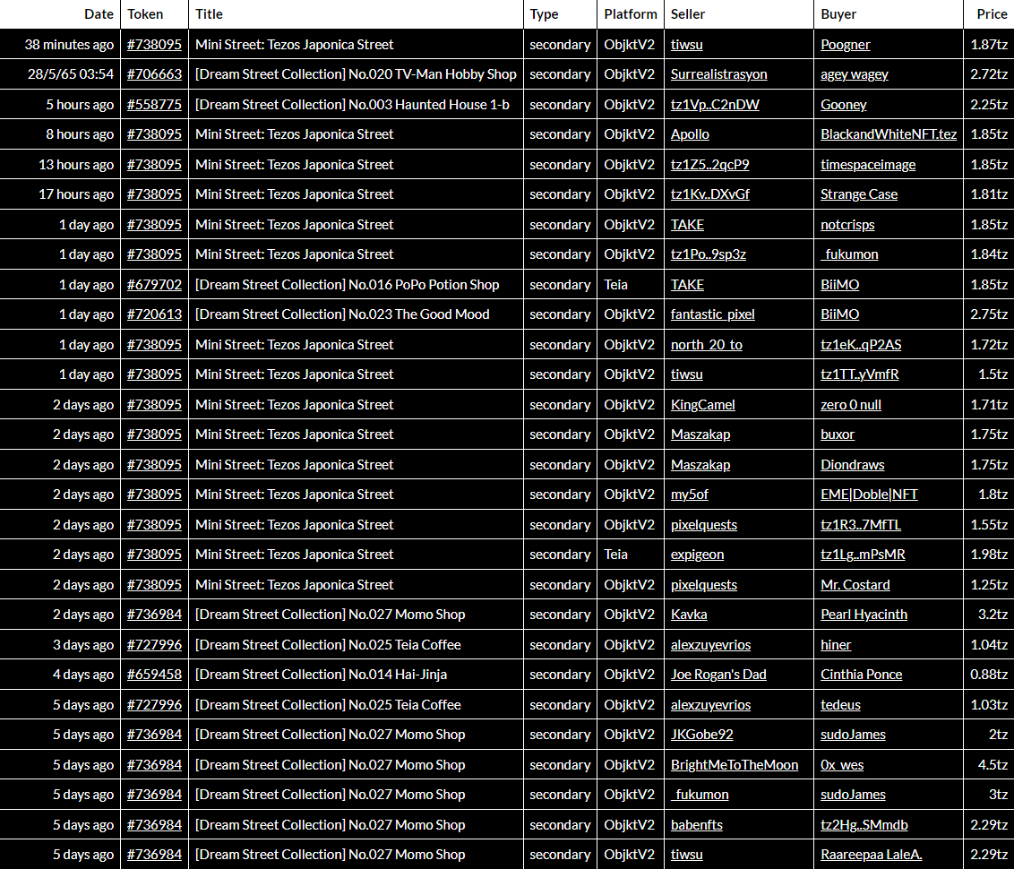Open token #558775 link
The image size is (1014, 869).
155,104
